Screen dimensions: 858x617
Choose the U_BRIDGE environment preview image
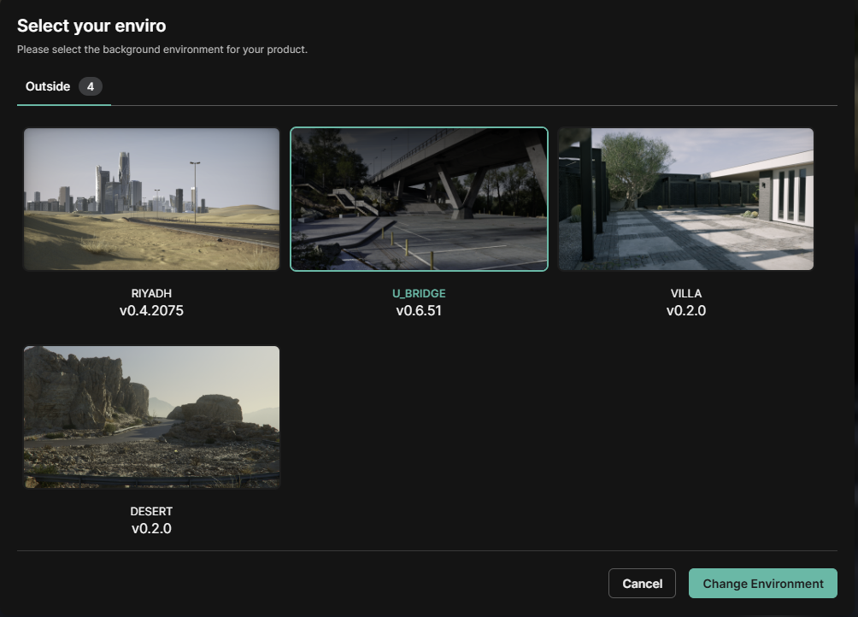[419, 199]
